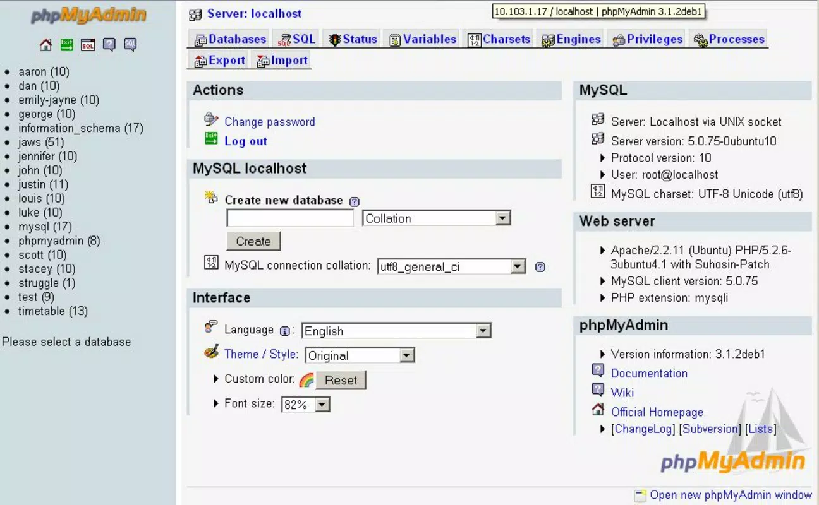
Task: Open the Import tab
Action: [x=282, y=61]
